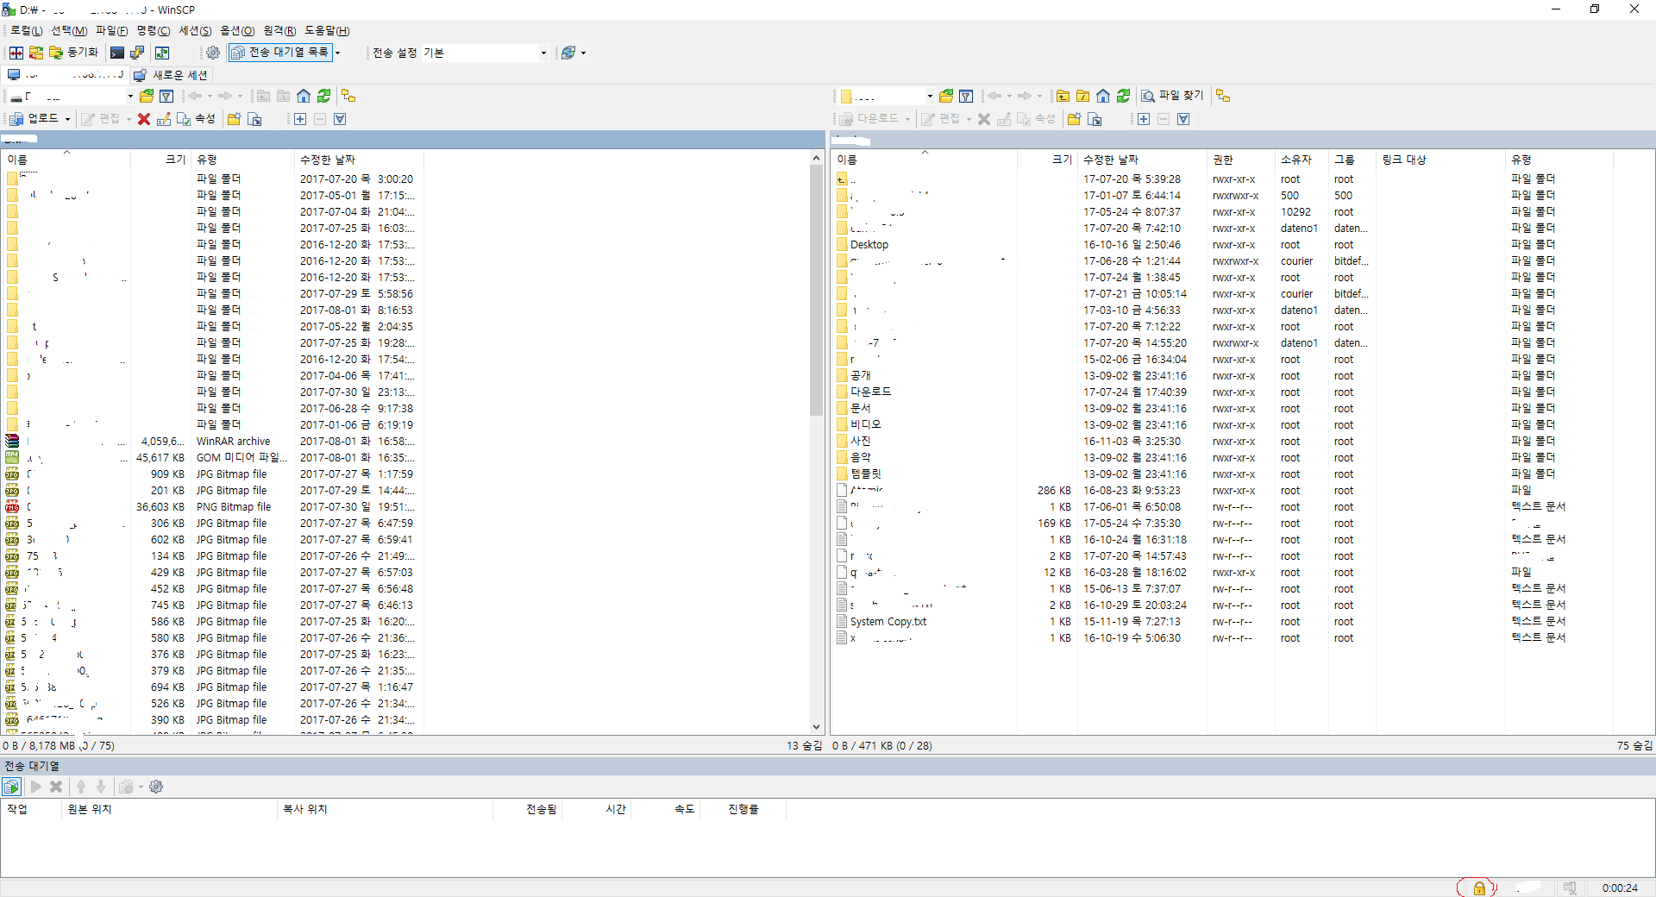1656x897 pixels.
Task: Sort local panel by 이름 column header
Action: tap(66, 160)
